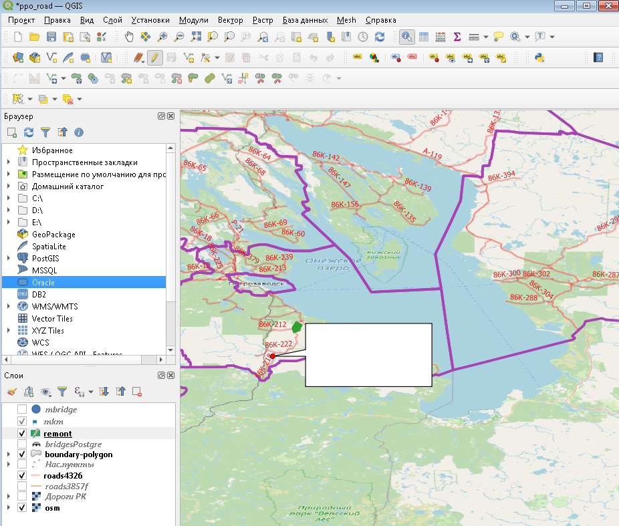Hide the roads4326 layer via its checkbox
This screenshot has width=619, height=526.
[x=22, y=475]
